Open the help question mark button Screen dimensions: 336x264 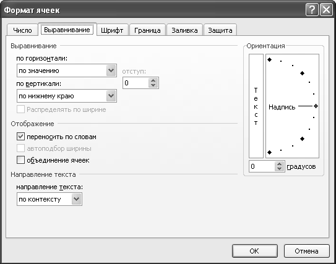[x=312, y=10]
